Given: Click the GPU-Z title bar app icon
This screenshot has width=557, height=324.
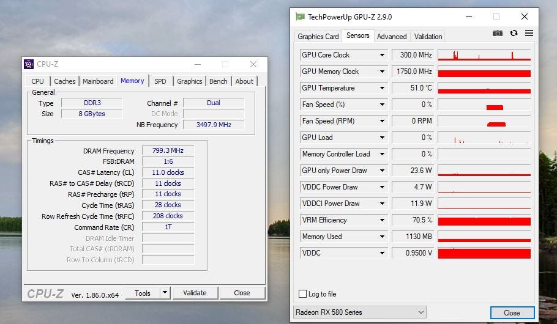Looking at the screenshot, I should click(x=300, y=17).
